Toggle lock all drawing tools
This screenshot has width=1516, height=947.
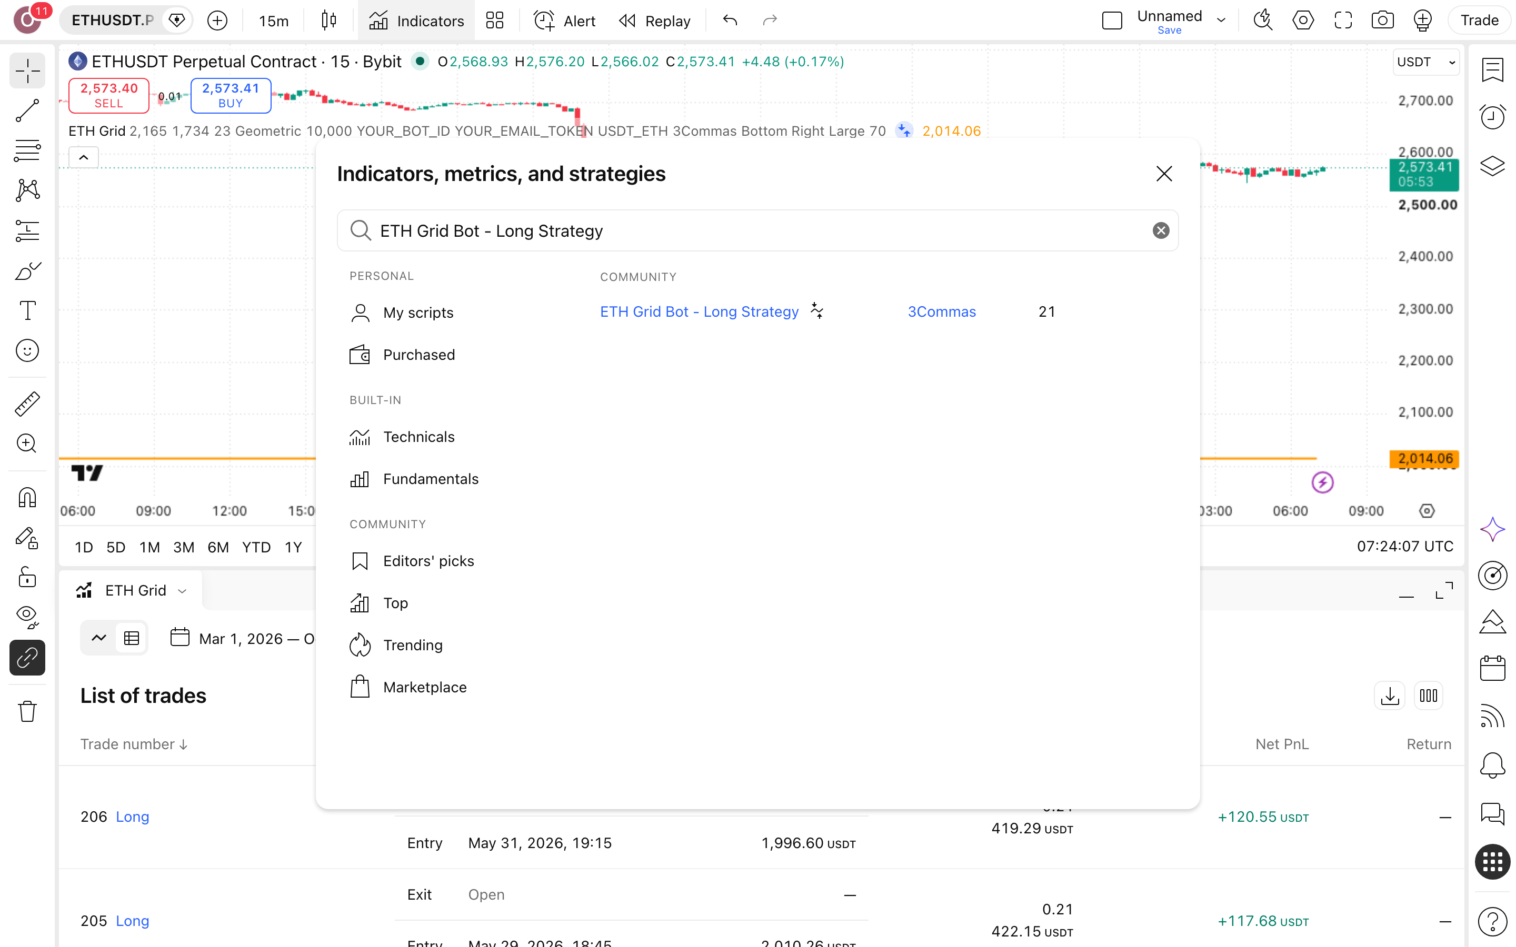27,577
